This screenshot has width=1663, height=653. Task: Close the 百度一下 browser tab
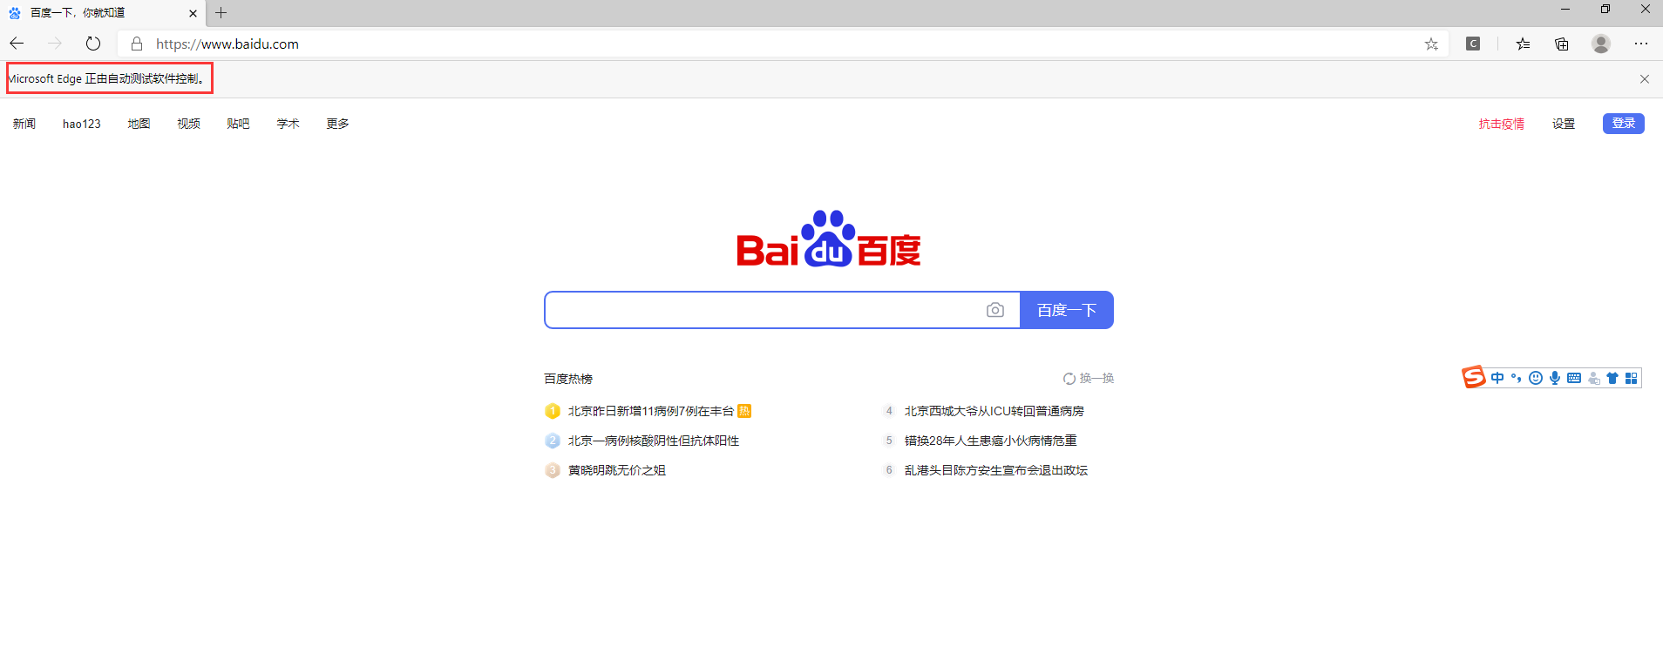193,13
